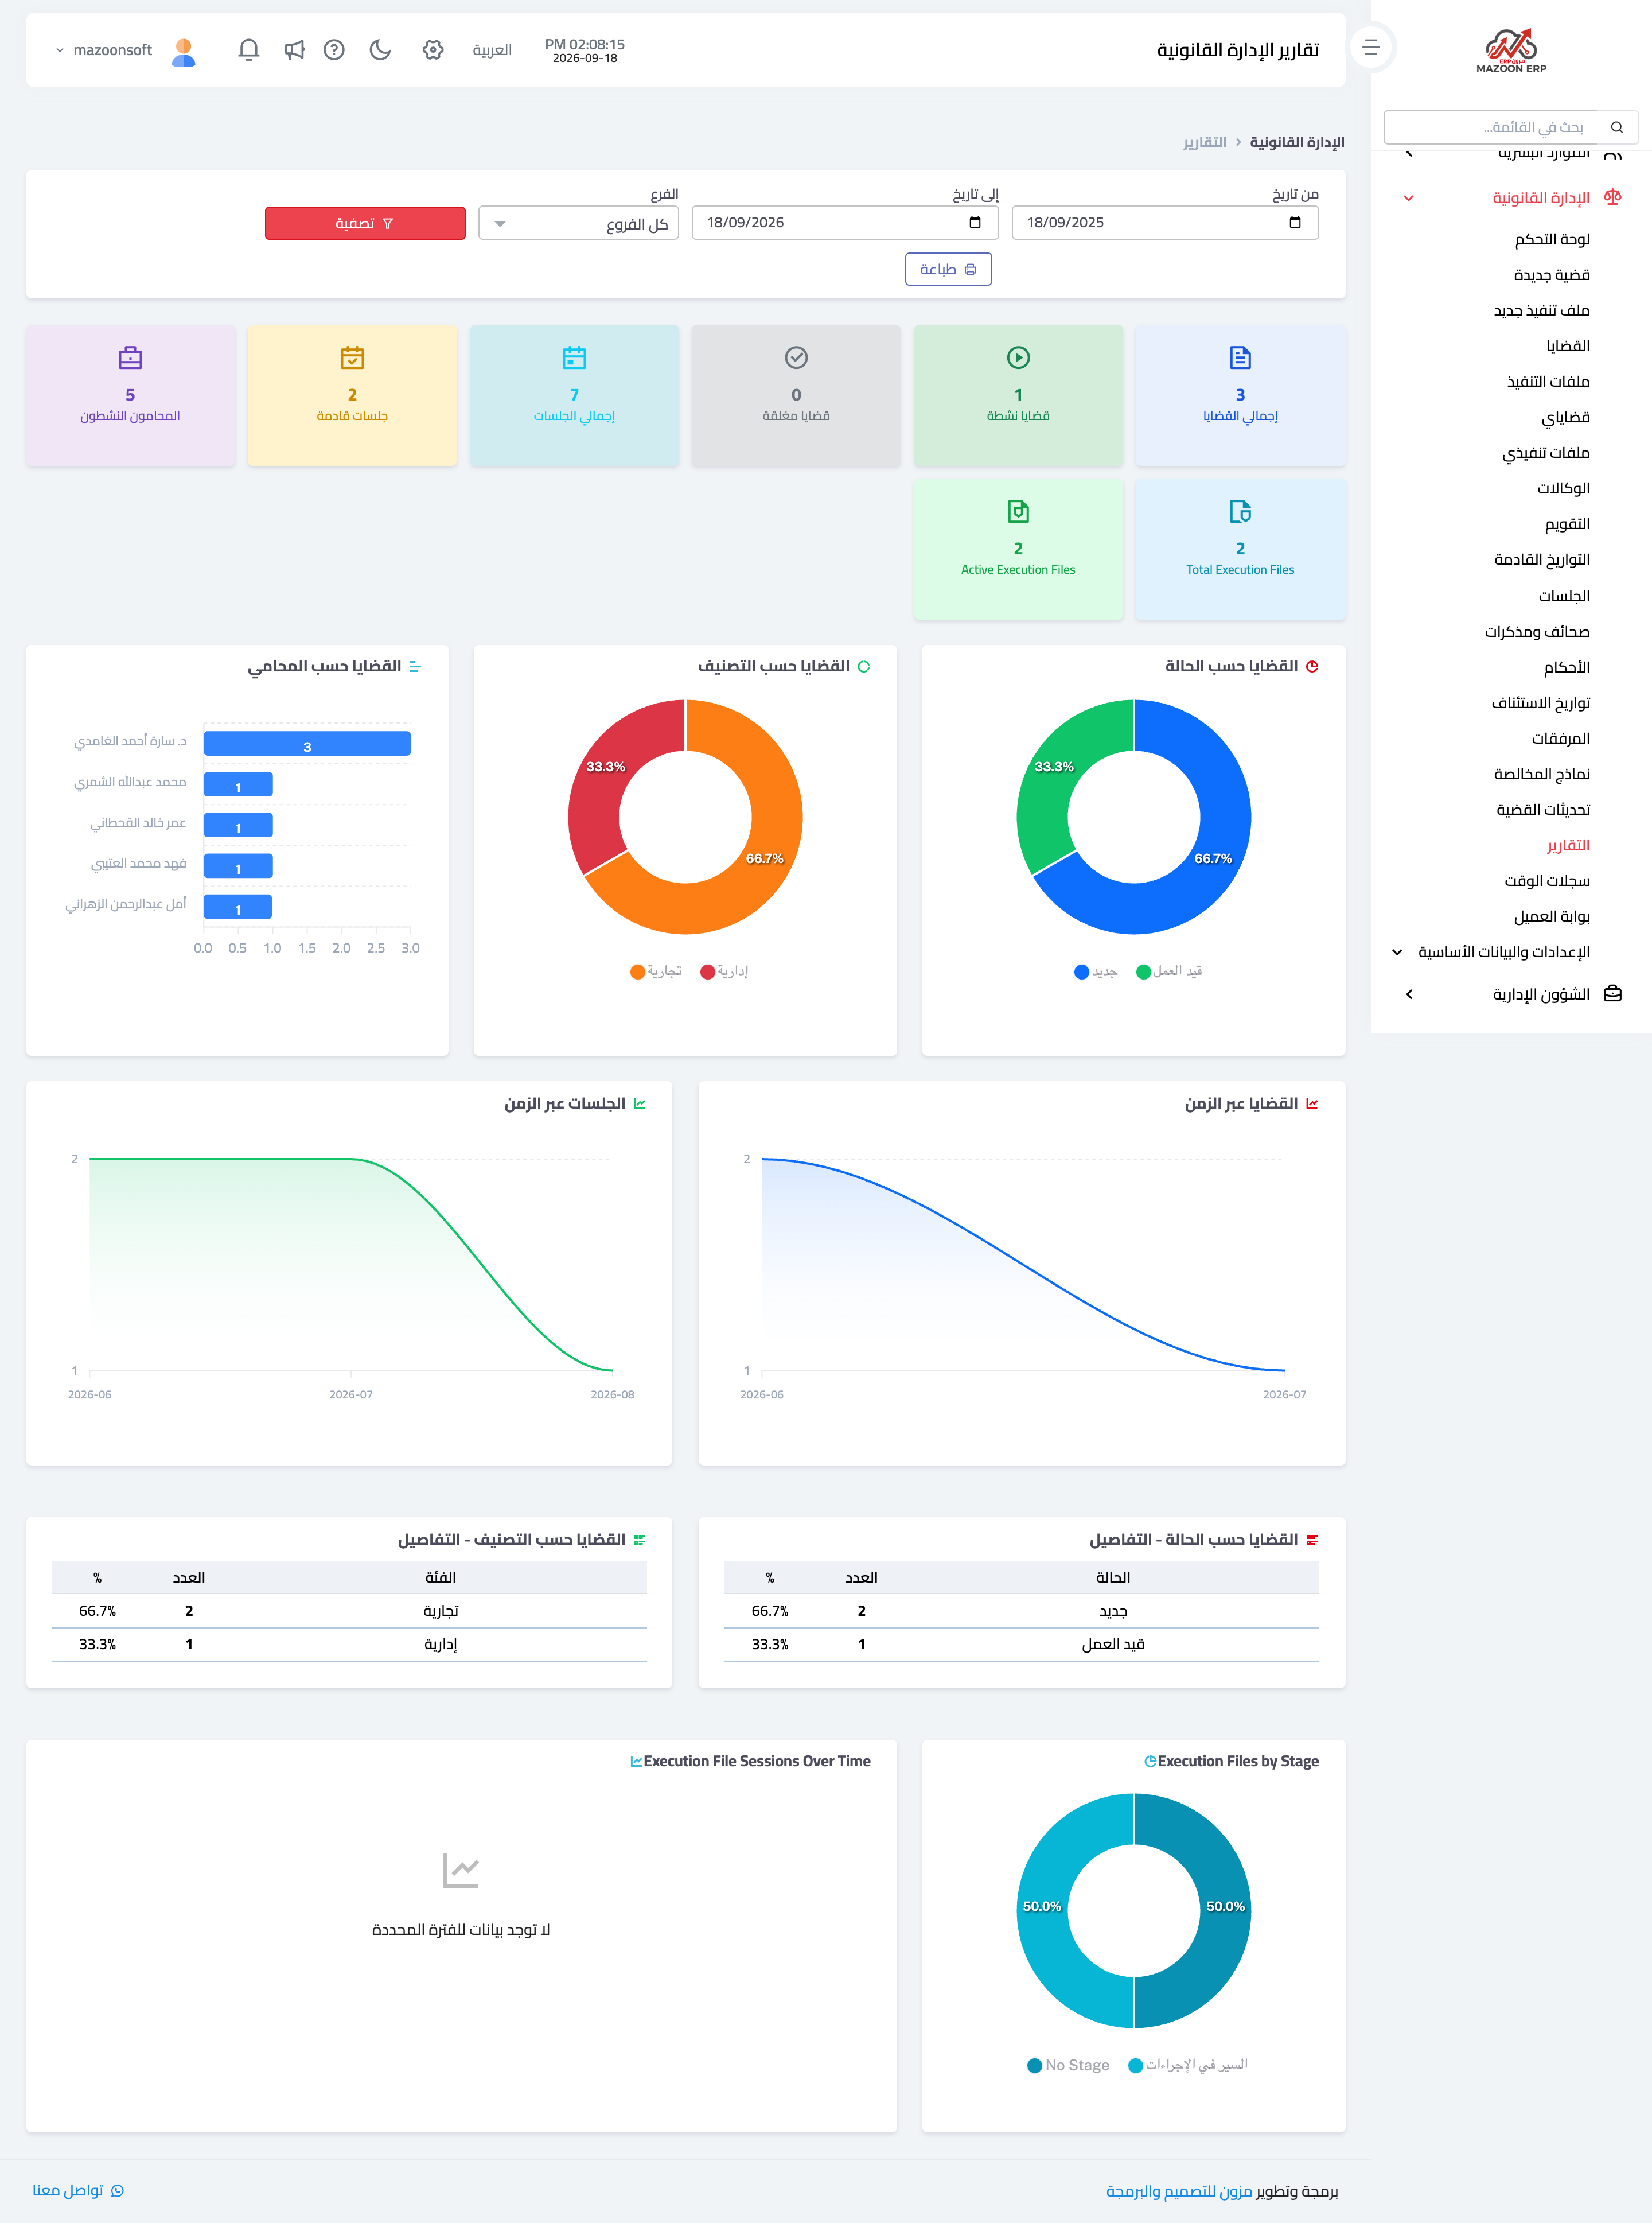Click the إلى تاريخ date field

(845, 222)
